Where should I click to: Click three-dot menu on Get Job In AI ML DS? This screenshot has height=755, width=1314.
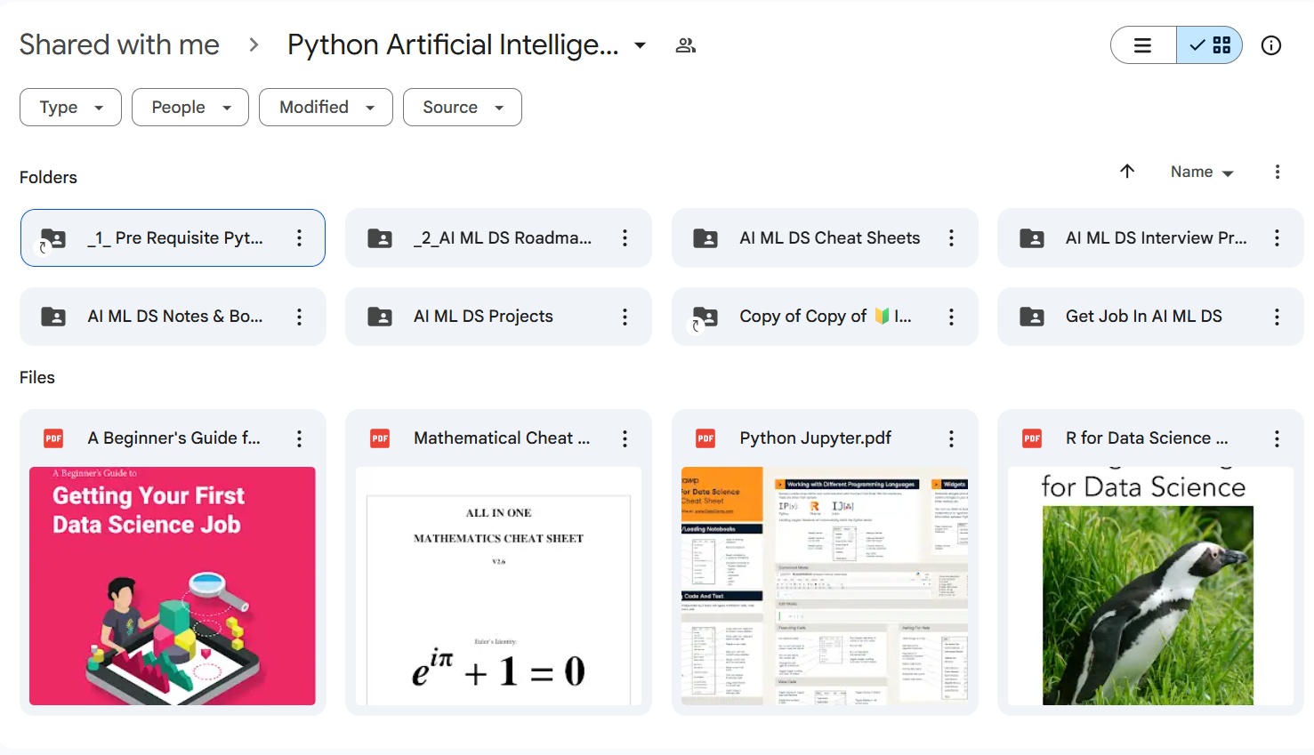point(1277,317)
